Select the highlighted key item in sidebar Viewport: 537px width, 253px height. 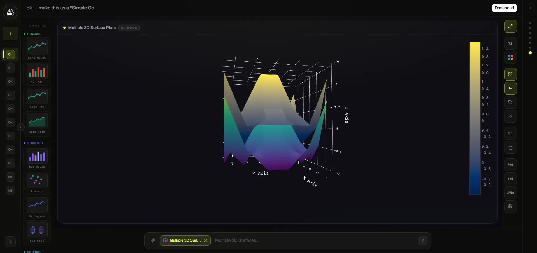[x=10, y=54]
